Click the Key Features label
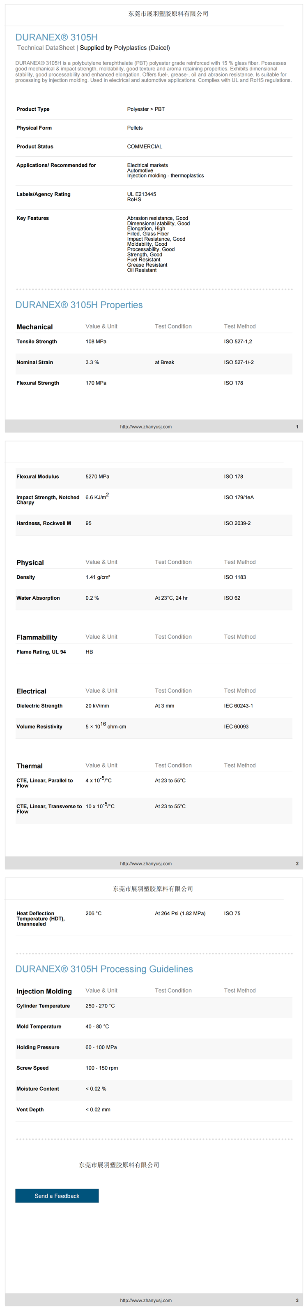 click(x=32, y=218)
